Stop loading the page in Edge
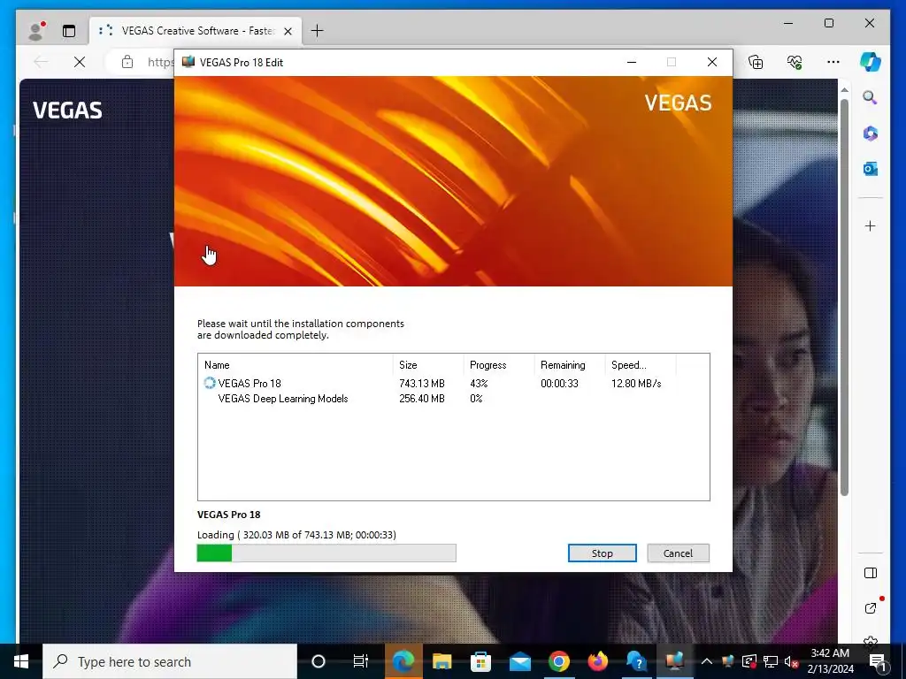Screen dimensions: 906x679 [x=80, y=62]
